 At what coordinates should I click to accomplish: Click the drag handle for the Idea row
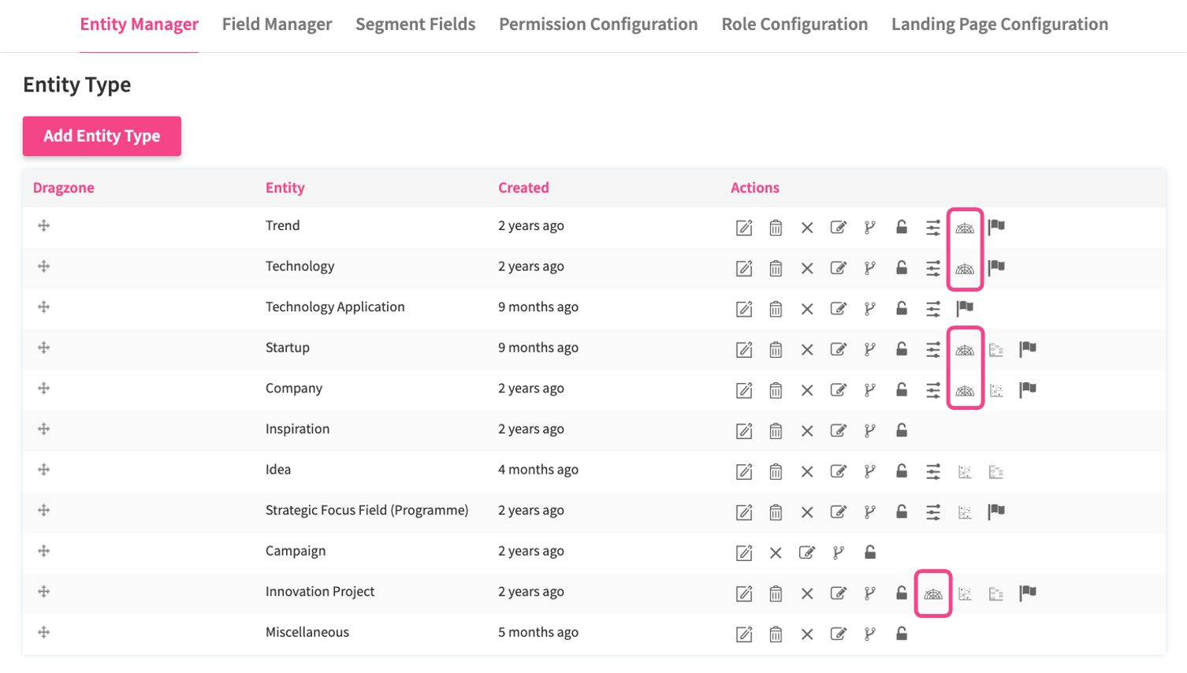44,470
